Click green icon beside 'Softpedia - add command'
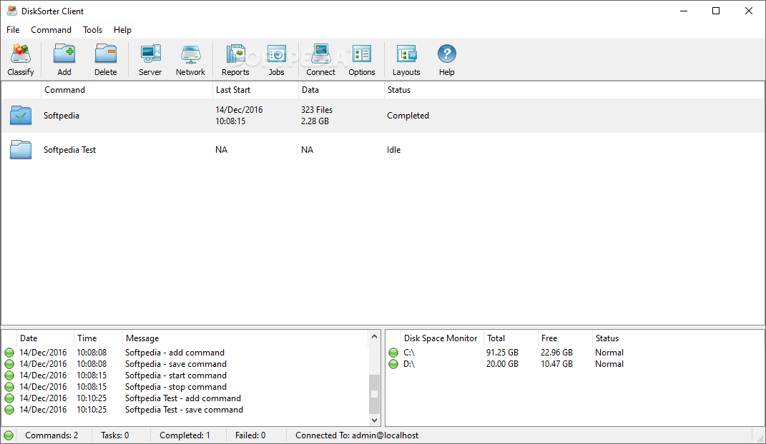Image resolution: width=766 pixels, height=444 pixels. (9, 353)
